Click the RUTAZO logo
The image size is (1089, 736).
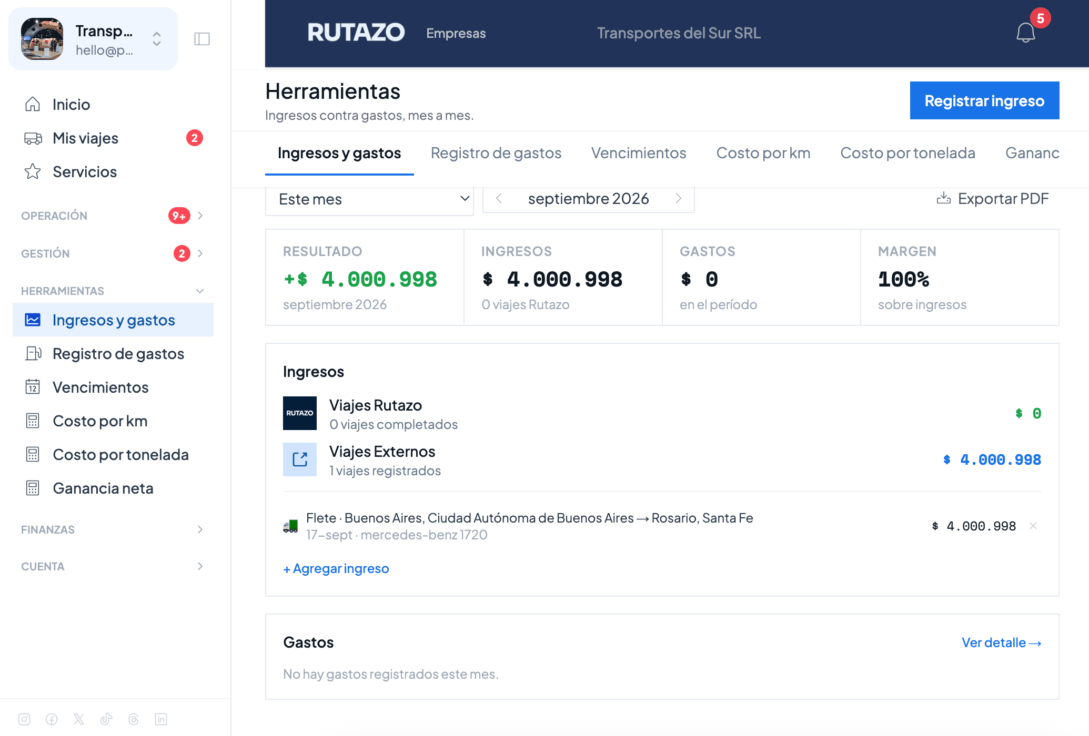356,33
